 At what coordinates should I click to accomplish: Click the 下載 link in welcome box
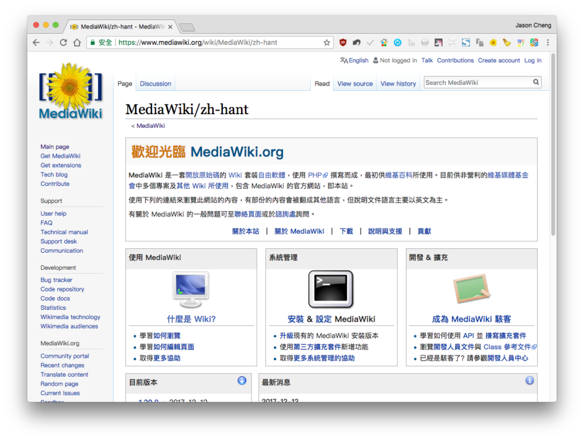pyautogui.click(x=346, y=231)
